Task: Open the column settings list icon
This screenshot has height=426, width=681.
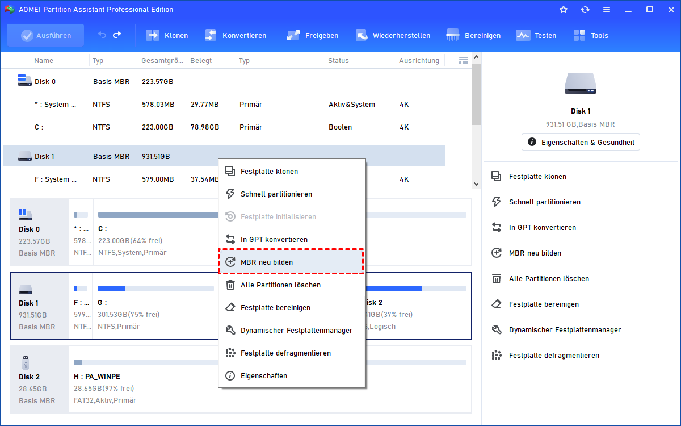Action: point(463,60)
